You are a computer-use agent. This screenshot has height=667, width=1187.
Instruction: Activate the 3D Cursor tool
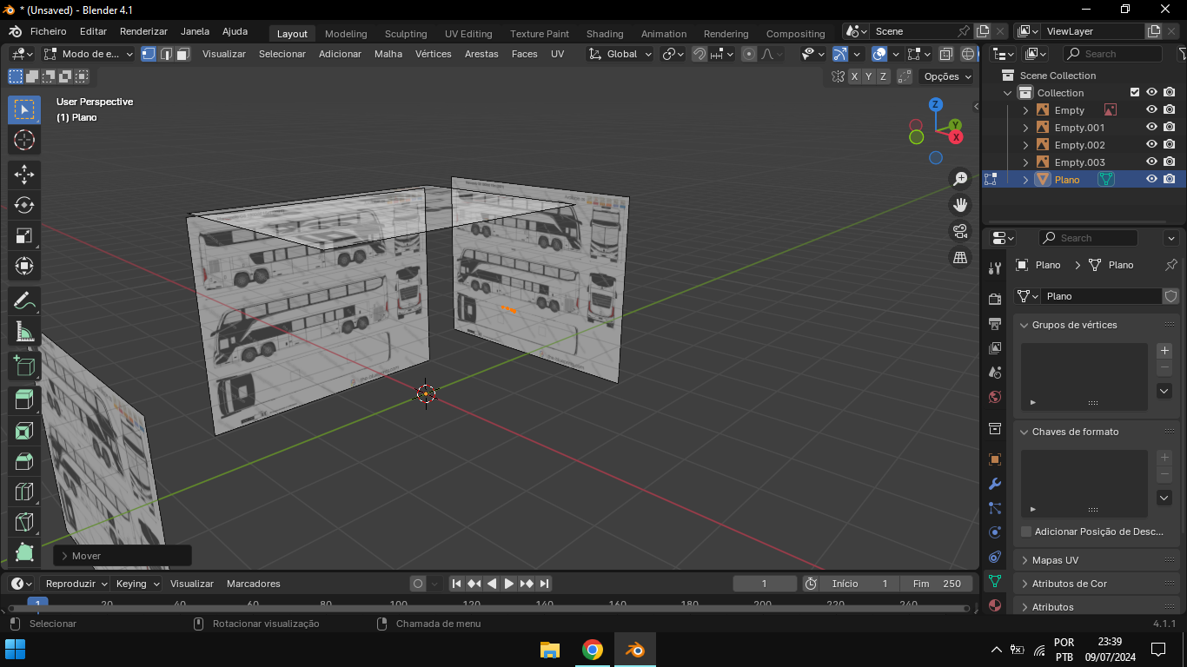click(x=24, y=140)
